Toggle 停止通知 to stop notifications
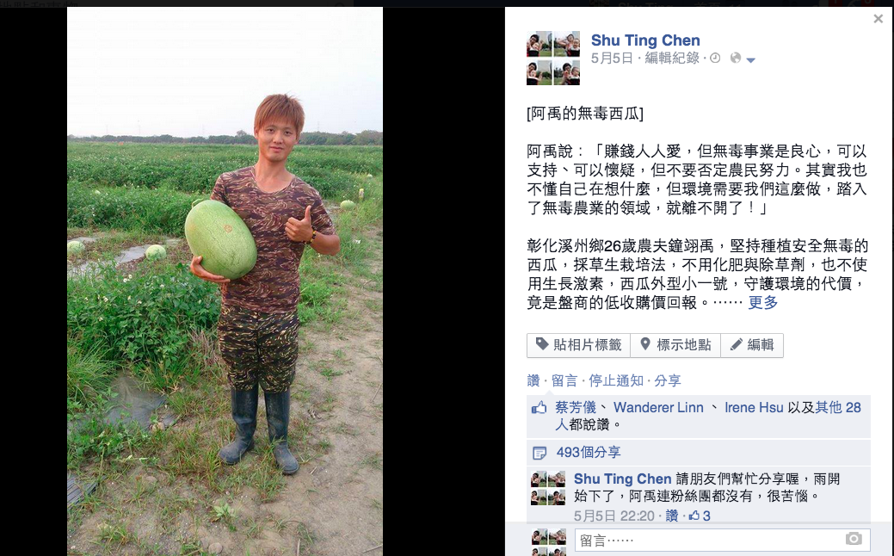Image resolution: width=894 pixels, height=556 pixels. 616,380
